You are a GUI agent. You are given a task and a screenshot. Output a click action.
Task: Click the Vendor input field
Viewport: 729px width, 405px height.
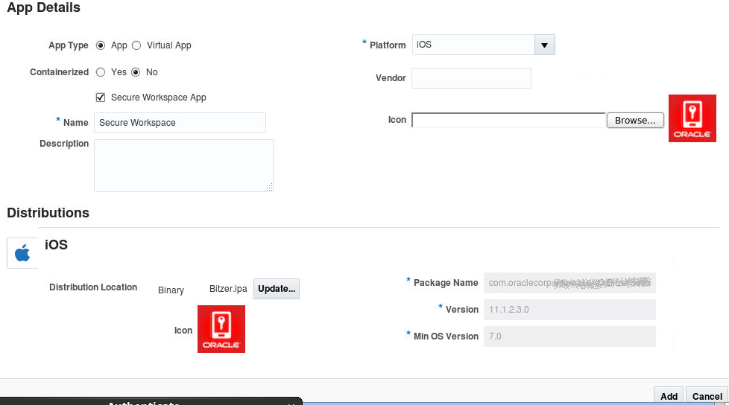[471, 78]
